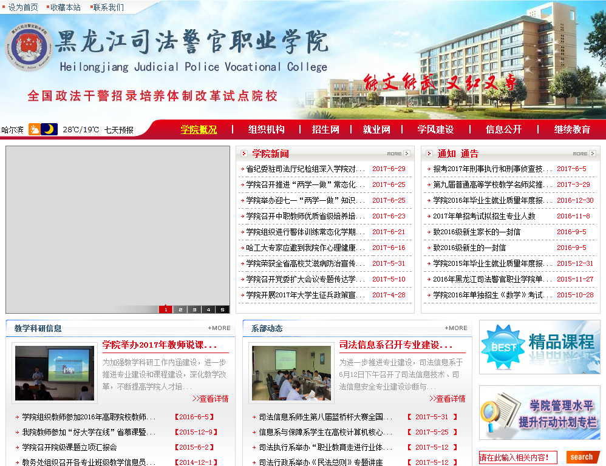Open 学院管理水平提升行动计划 banner
The height and width of the screenshot is (466, 606).
pyautogui.click(x=539, y=413)
